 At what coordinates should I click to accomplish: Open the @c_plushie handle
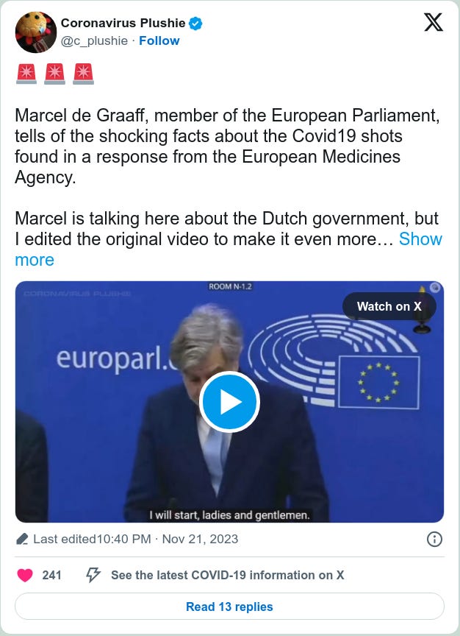[94, 40]
